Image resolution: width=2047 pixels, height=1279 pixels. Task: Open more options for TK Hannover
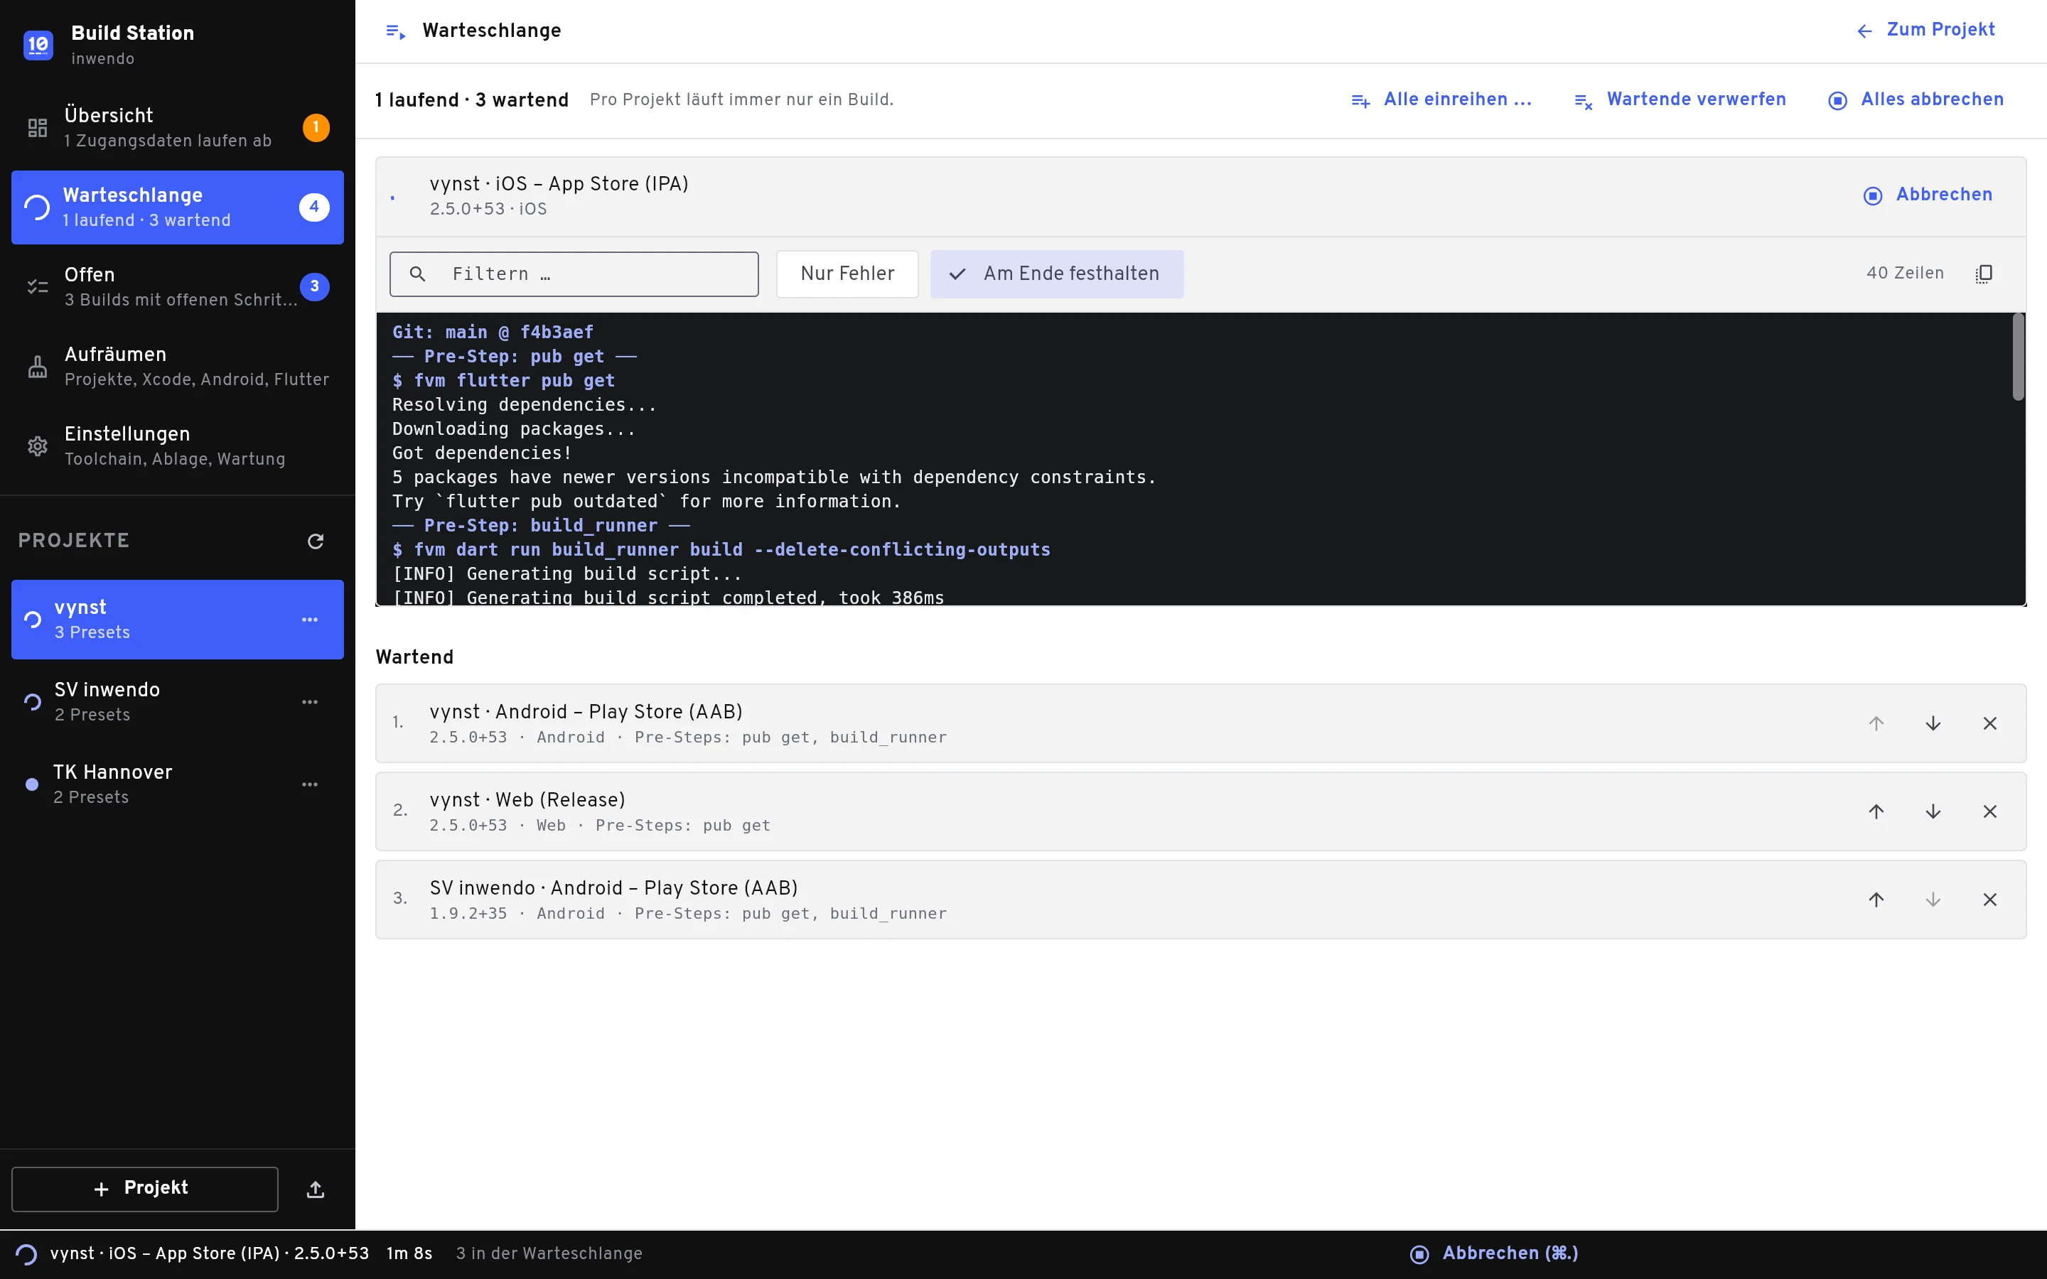click(x=311, y=784)
